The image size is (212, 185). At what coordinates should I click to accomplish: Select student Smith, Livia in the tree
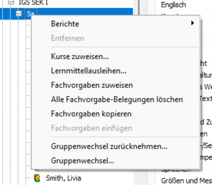coord(63,178)
